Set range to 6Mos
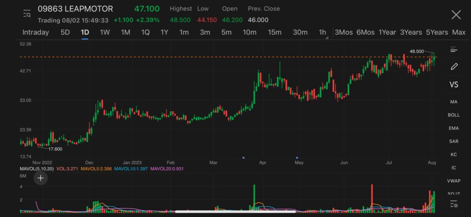The width and height of the screenshot is (471, 217). point(365,33)
